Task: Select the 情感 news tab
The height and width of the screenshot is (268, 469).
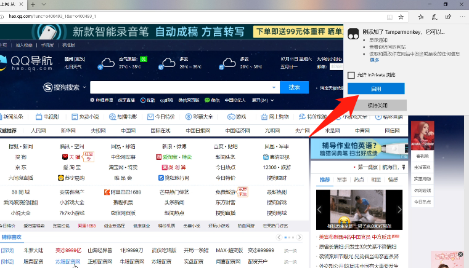Action: point(393,179)
